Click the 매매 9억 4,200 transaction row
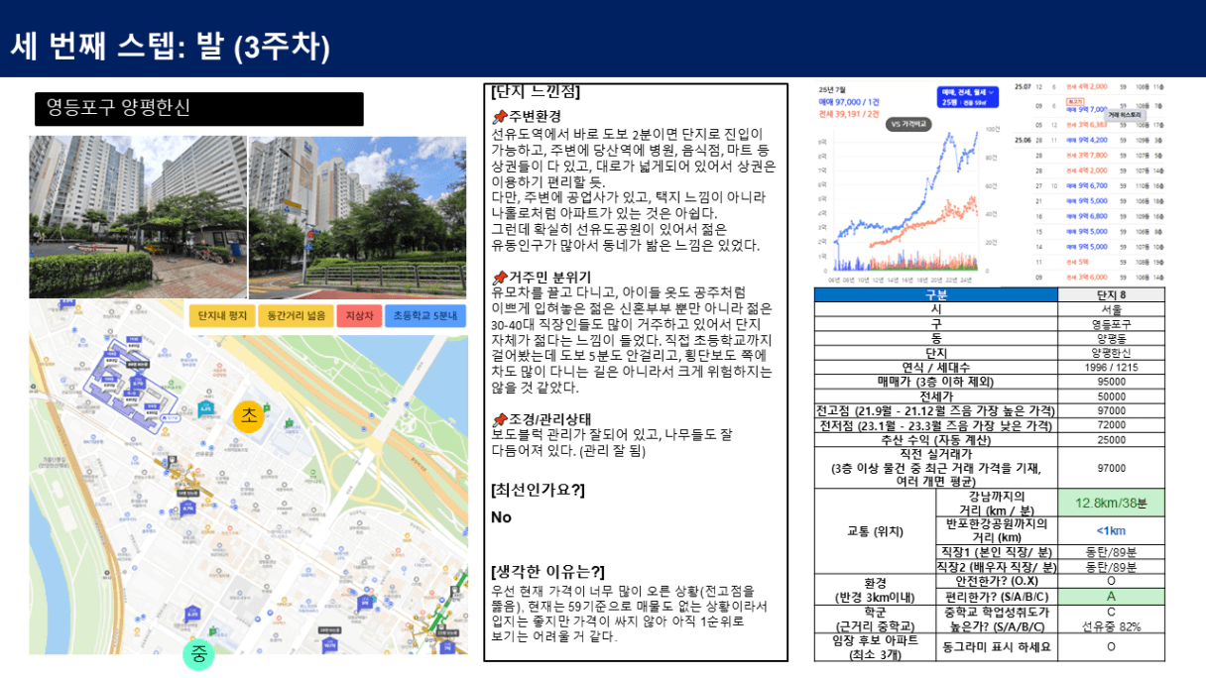 [x=1089, y=140]
